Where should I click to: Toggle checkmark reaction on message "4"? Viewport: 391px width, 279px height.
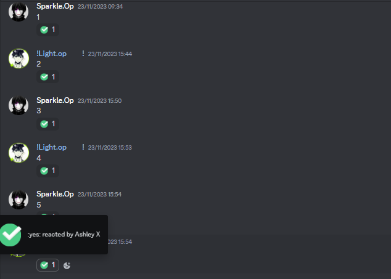point(48,171)
